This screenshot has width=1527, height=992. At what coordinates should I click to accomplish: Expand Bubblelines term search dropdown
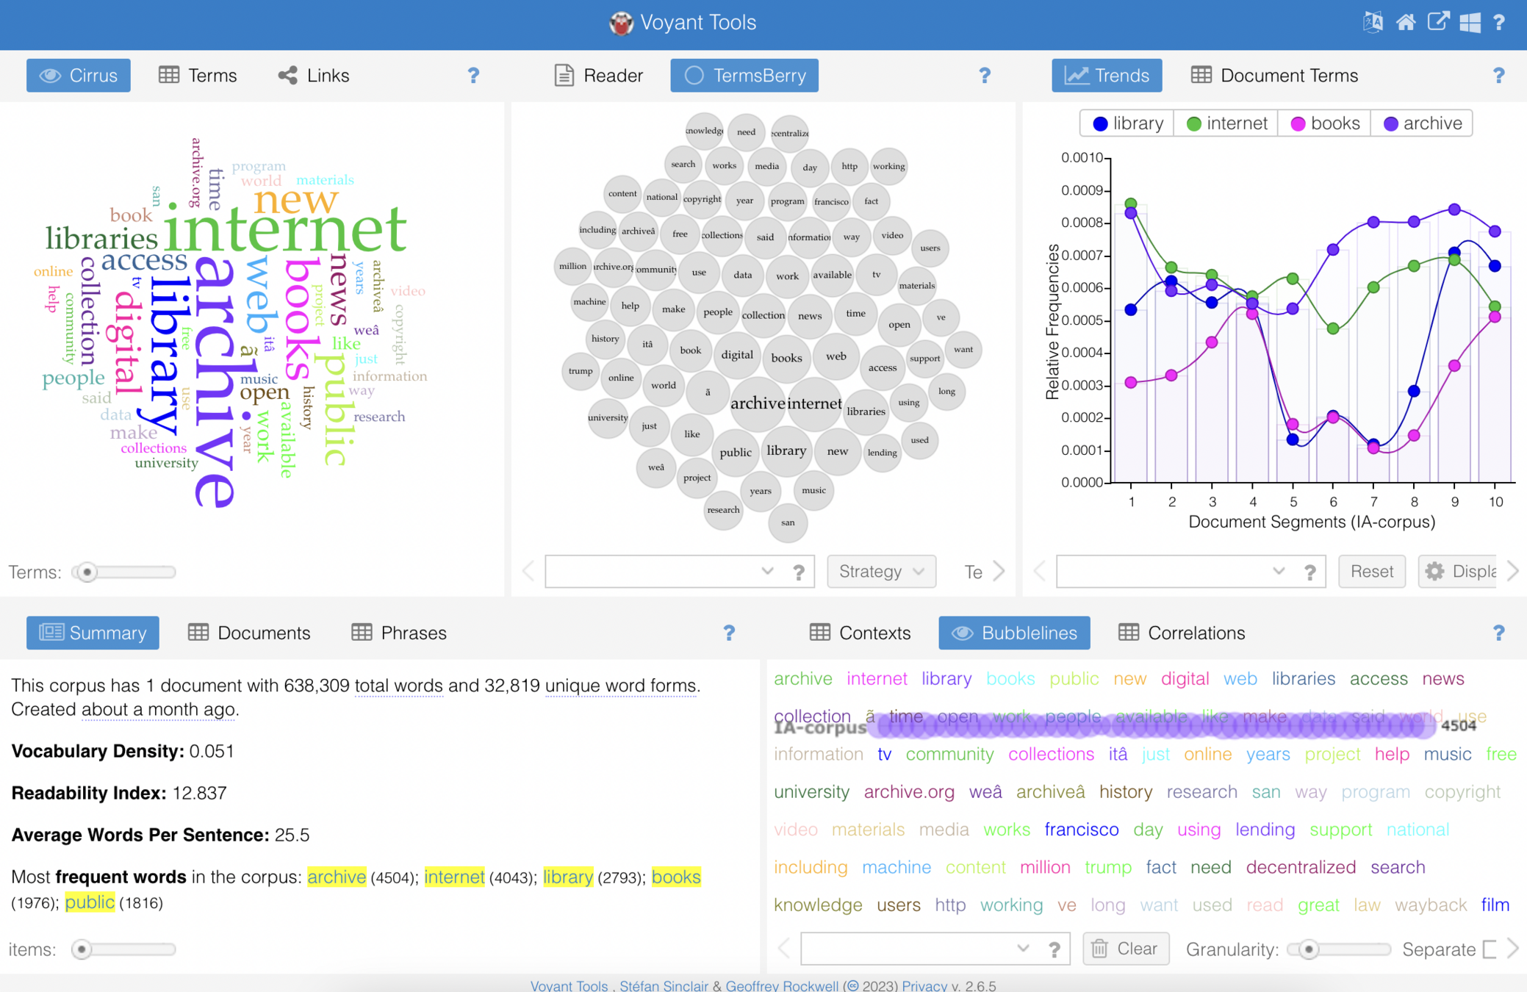pyautogui.click(x=1023, y=949)
